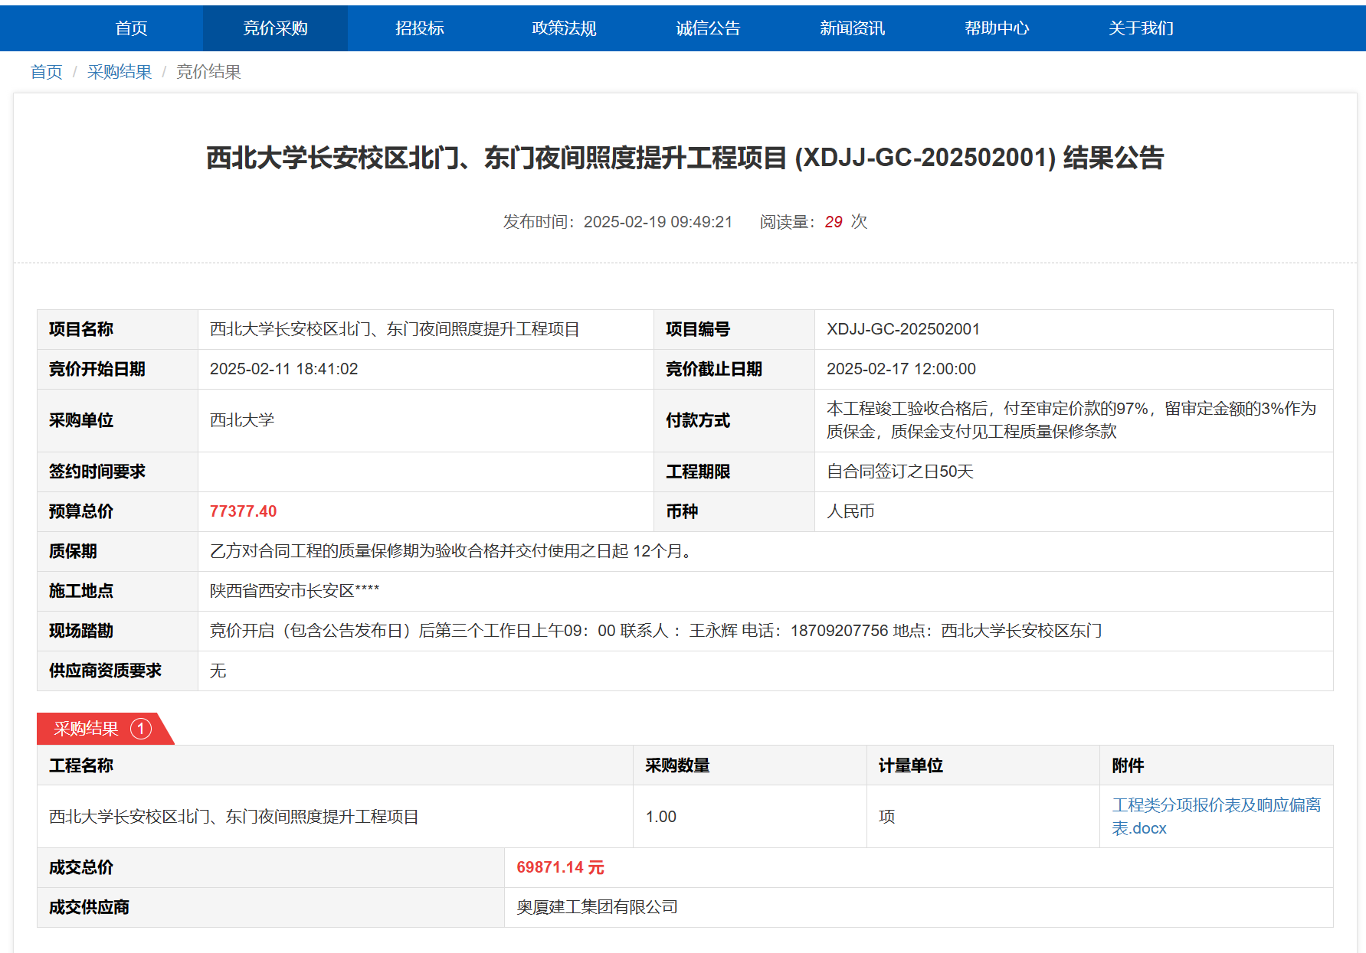Click the circled number 1 badge

[141, 729]
